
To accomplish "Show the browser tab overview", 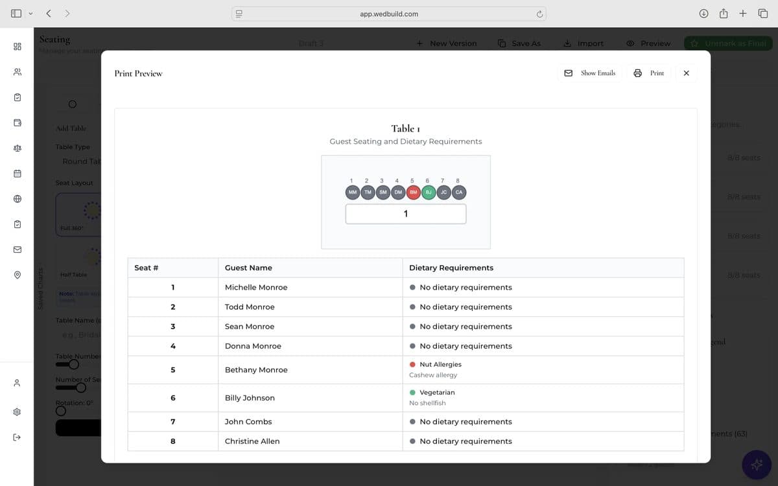I will pos(762,14).
